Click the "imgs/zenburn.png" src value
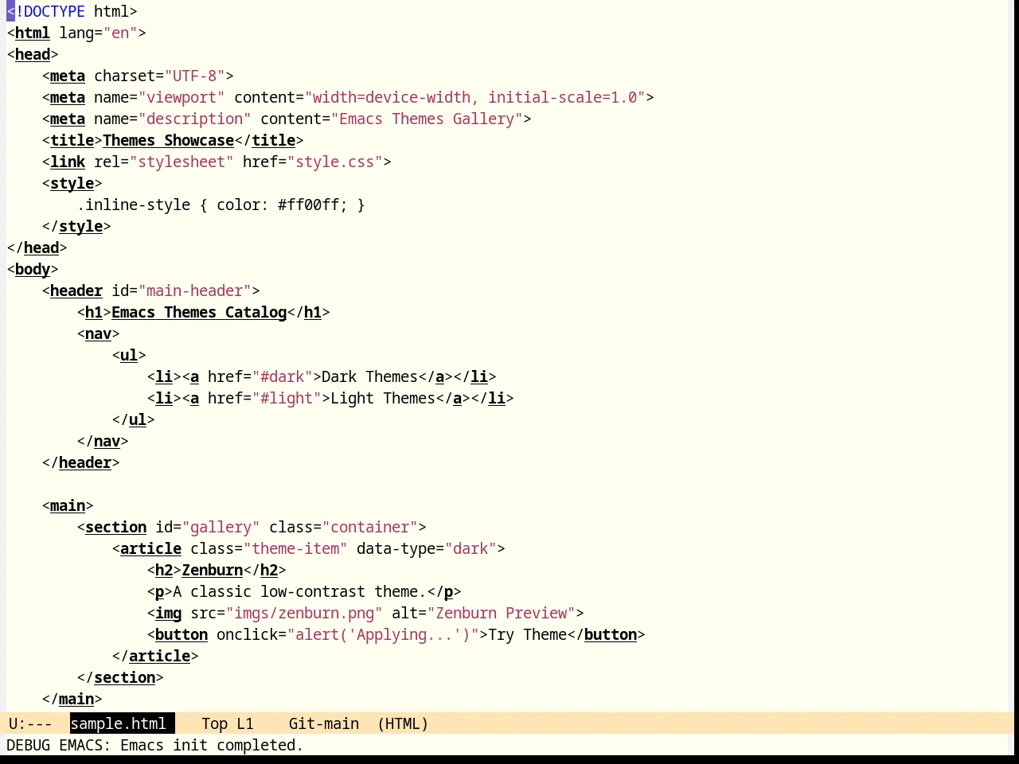 coord(304,613)
